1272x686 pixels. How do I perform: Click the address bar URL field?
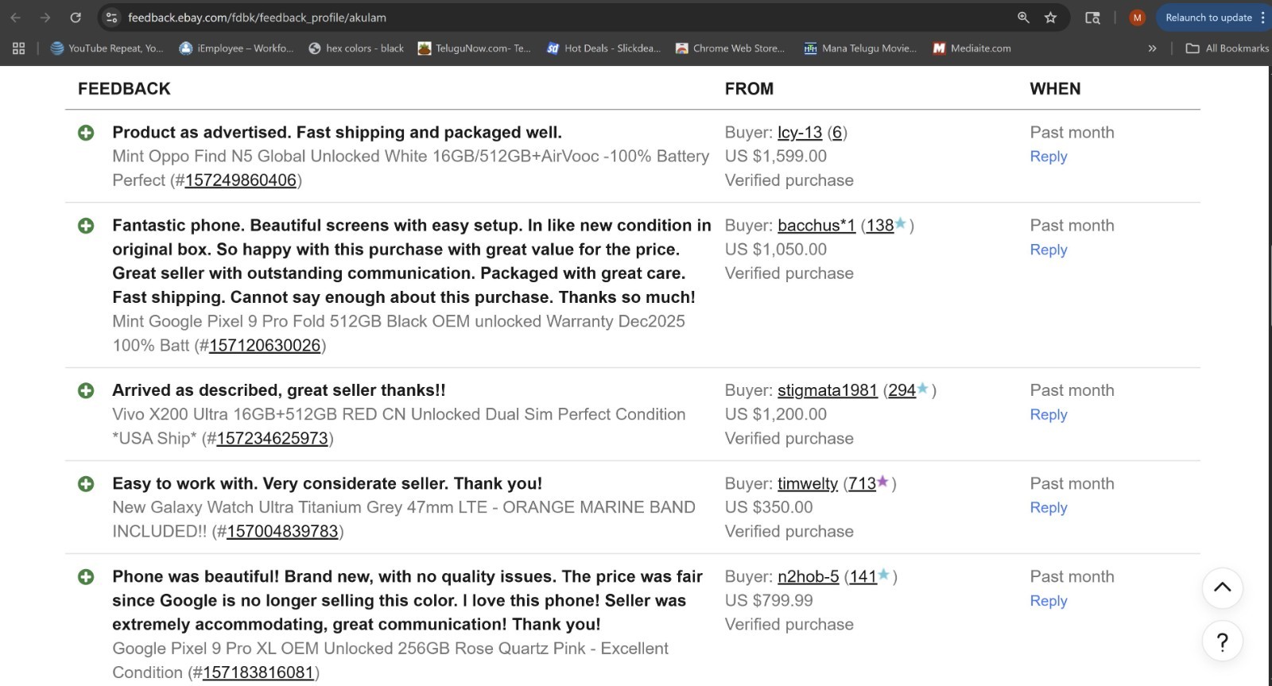pos(556,17)
